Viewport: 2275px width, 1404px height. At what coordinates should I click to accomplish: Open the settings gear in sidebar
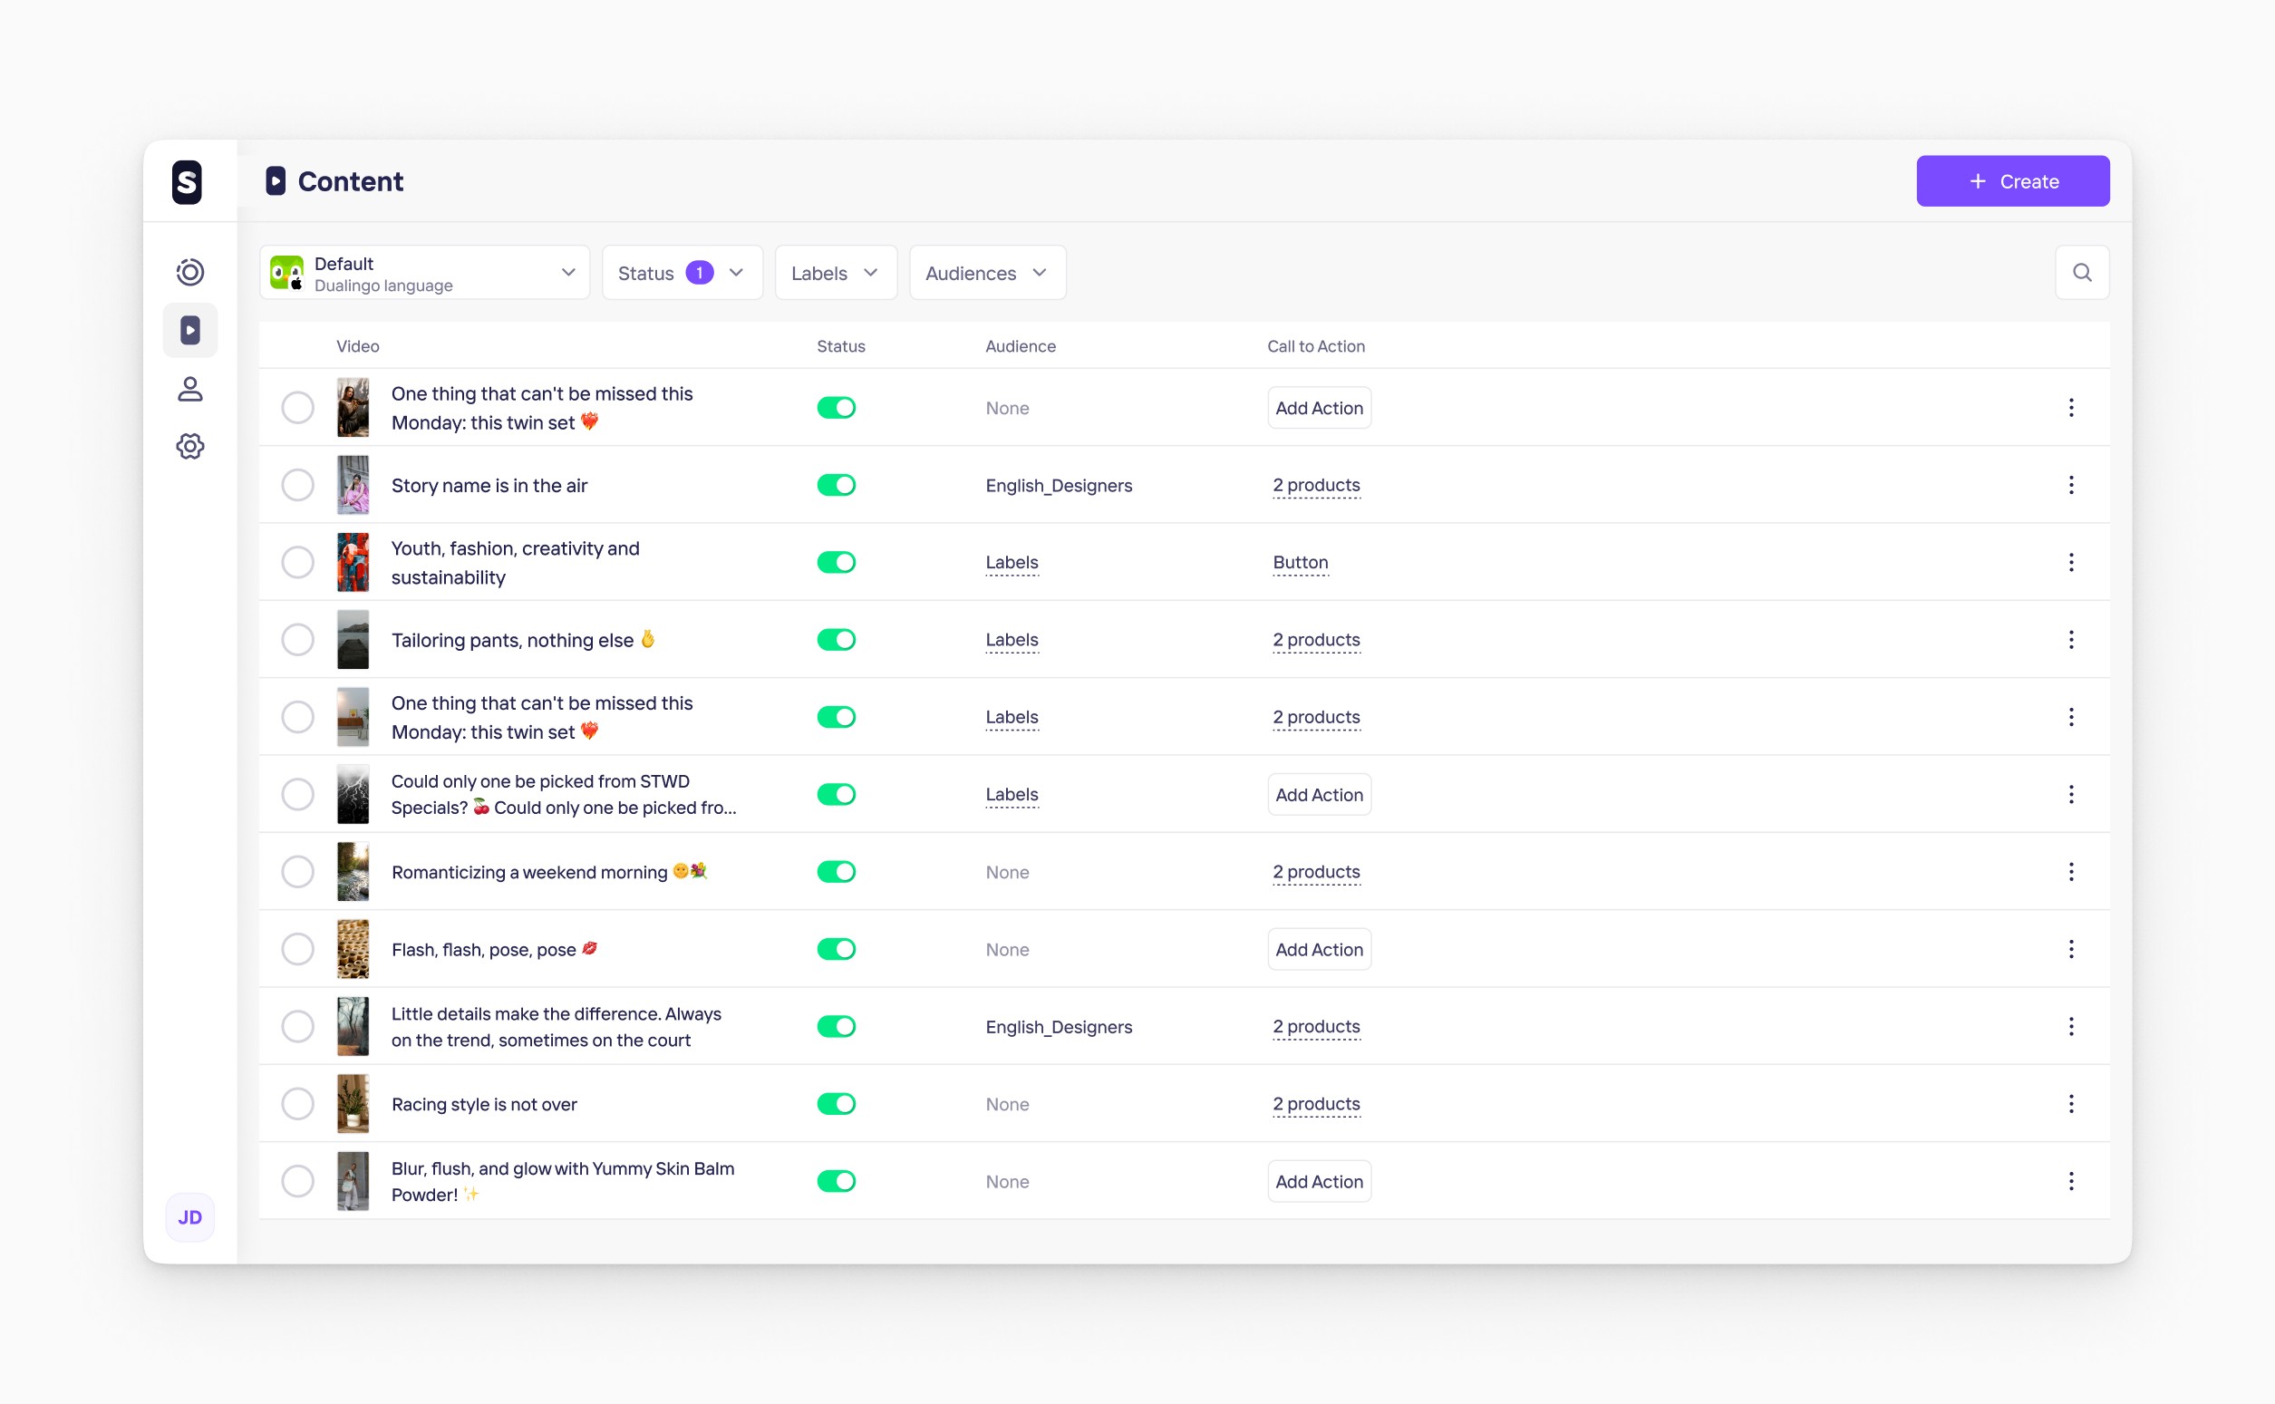click(190, 446)
